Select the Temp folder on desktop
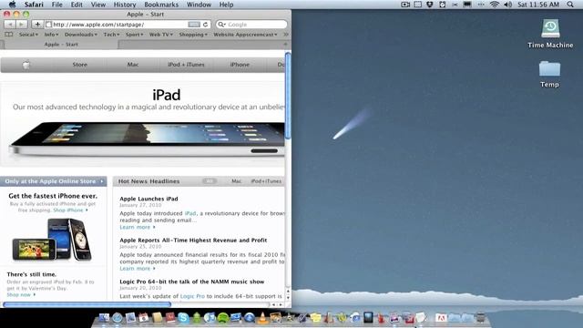Image resolution: width=583 pixels, height=328 pixels. [x=549, y=74]
